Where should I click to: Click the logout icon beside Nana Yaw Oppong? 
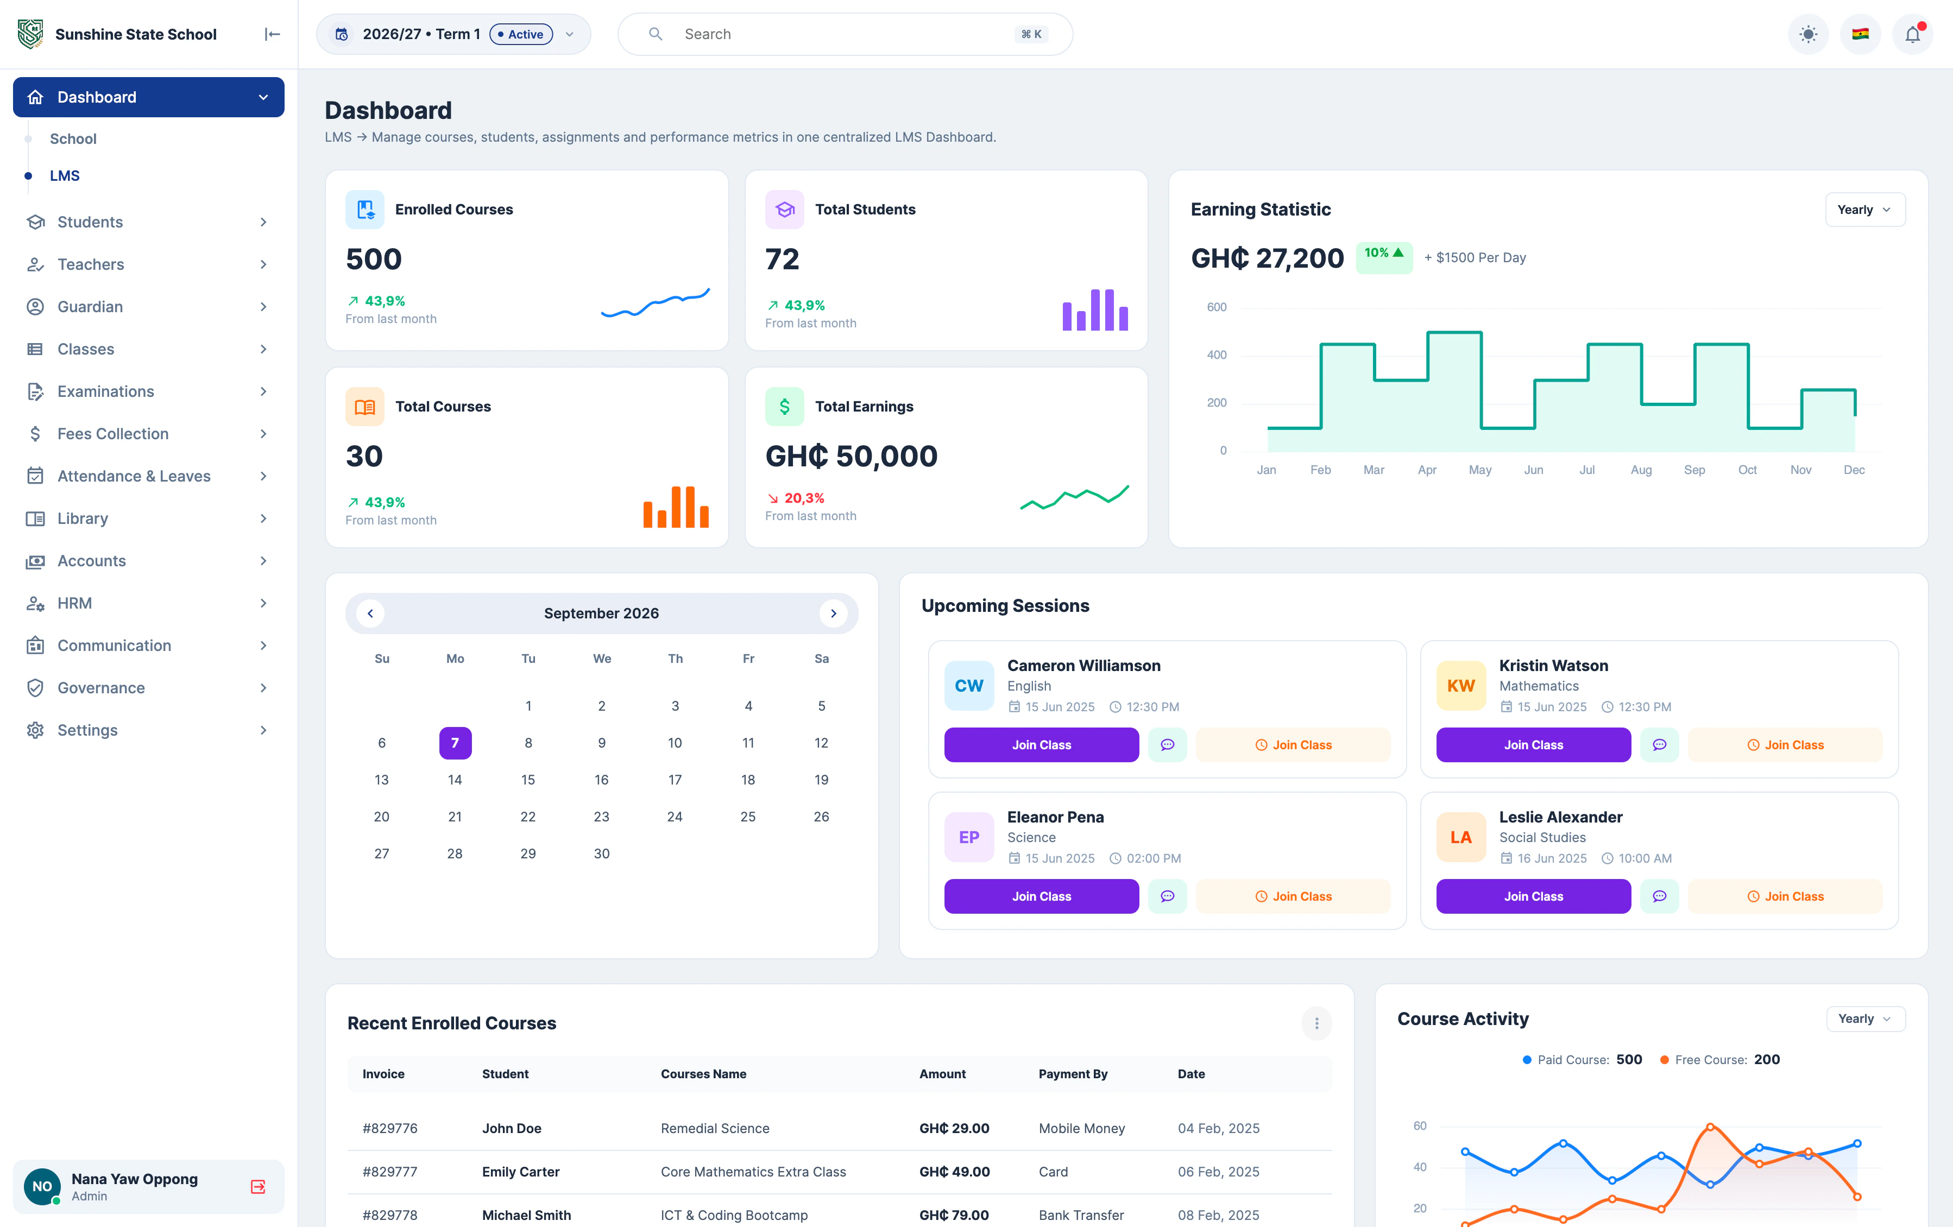[x=258, y=1186]
